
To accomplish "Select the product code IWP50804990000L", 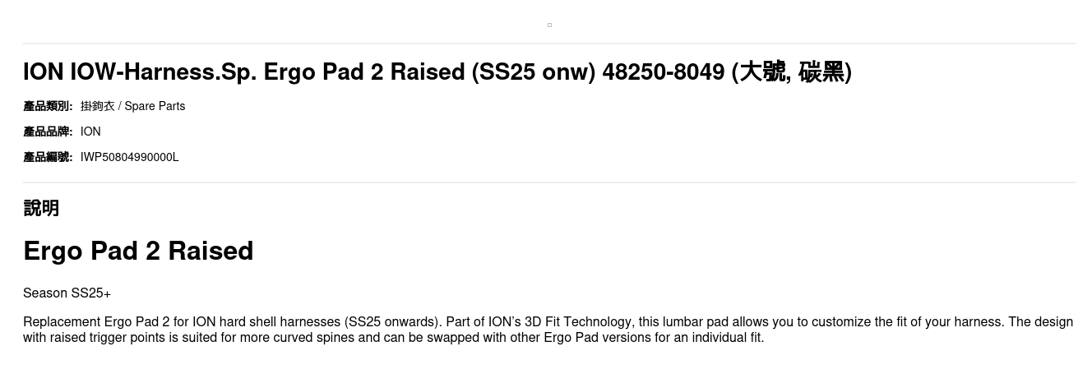I will [129, 157].
